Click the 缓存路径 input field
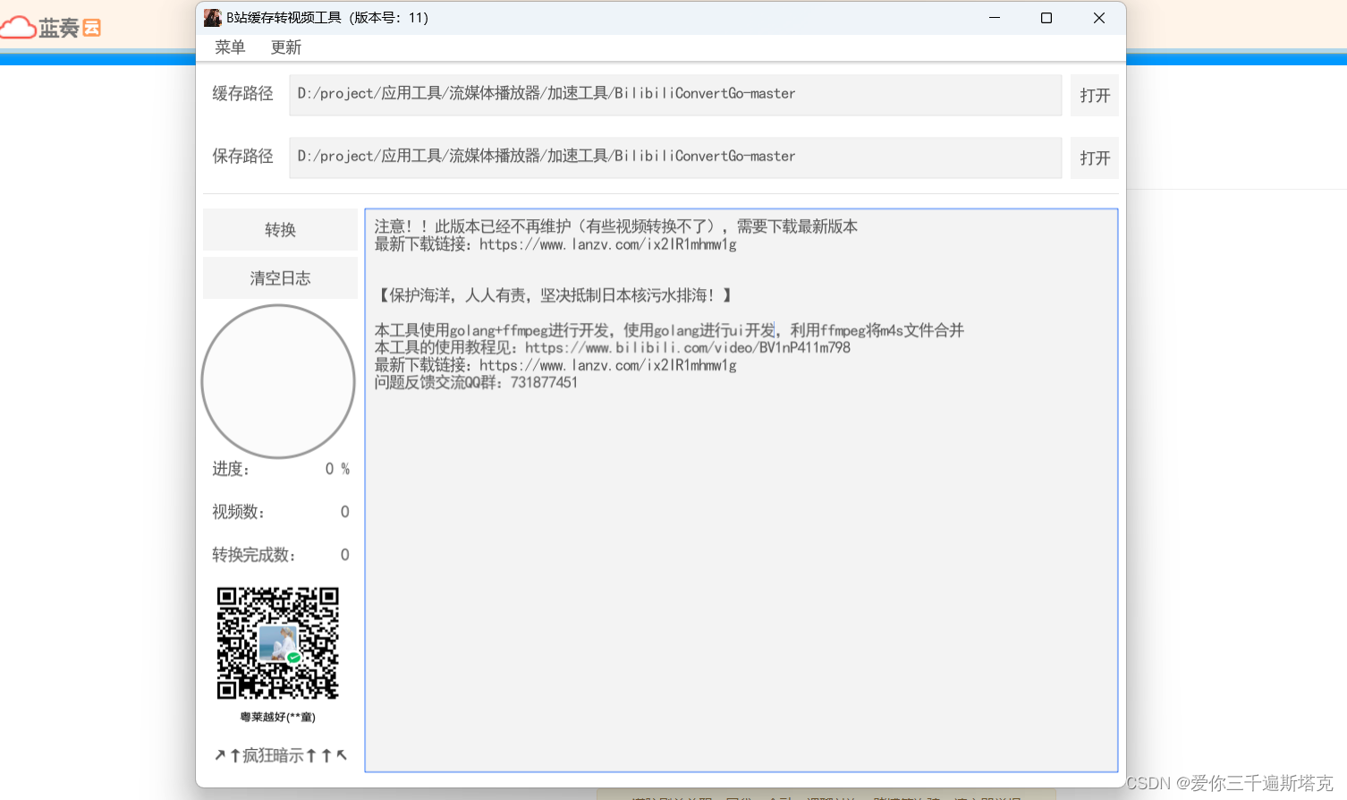Image resolution: width=1347 pixels, height=800 pixels. pos(675,95)
